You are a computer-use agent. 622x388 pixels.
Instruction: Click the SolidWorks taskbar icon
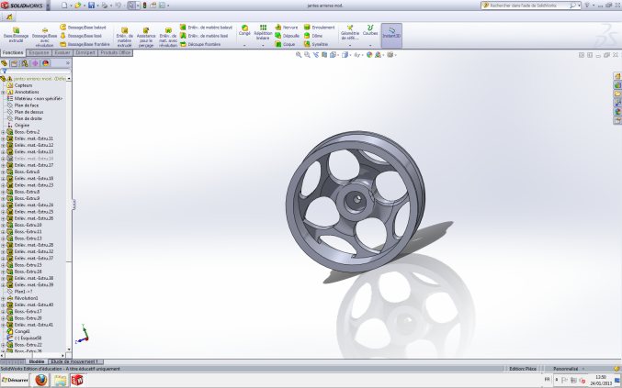(77, 380)
